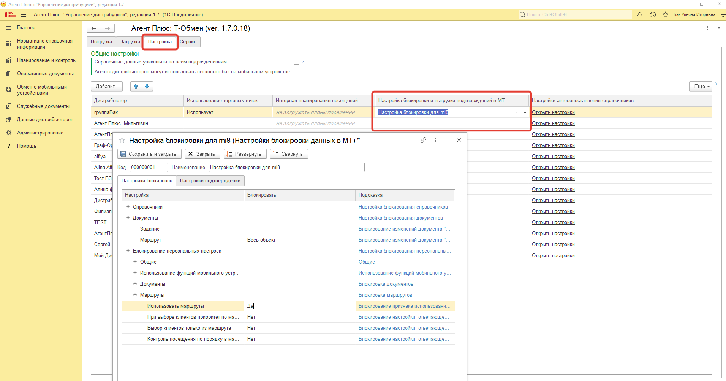This screenshot has width=726, height=381.
Task: Open the blocking setting dropdown arrow
Action: tap(516, 112)
